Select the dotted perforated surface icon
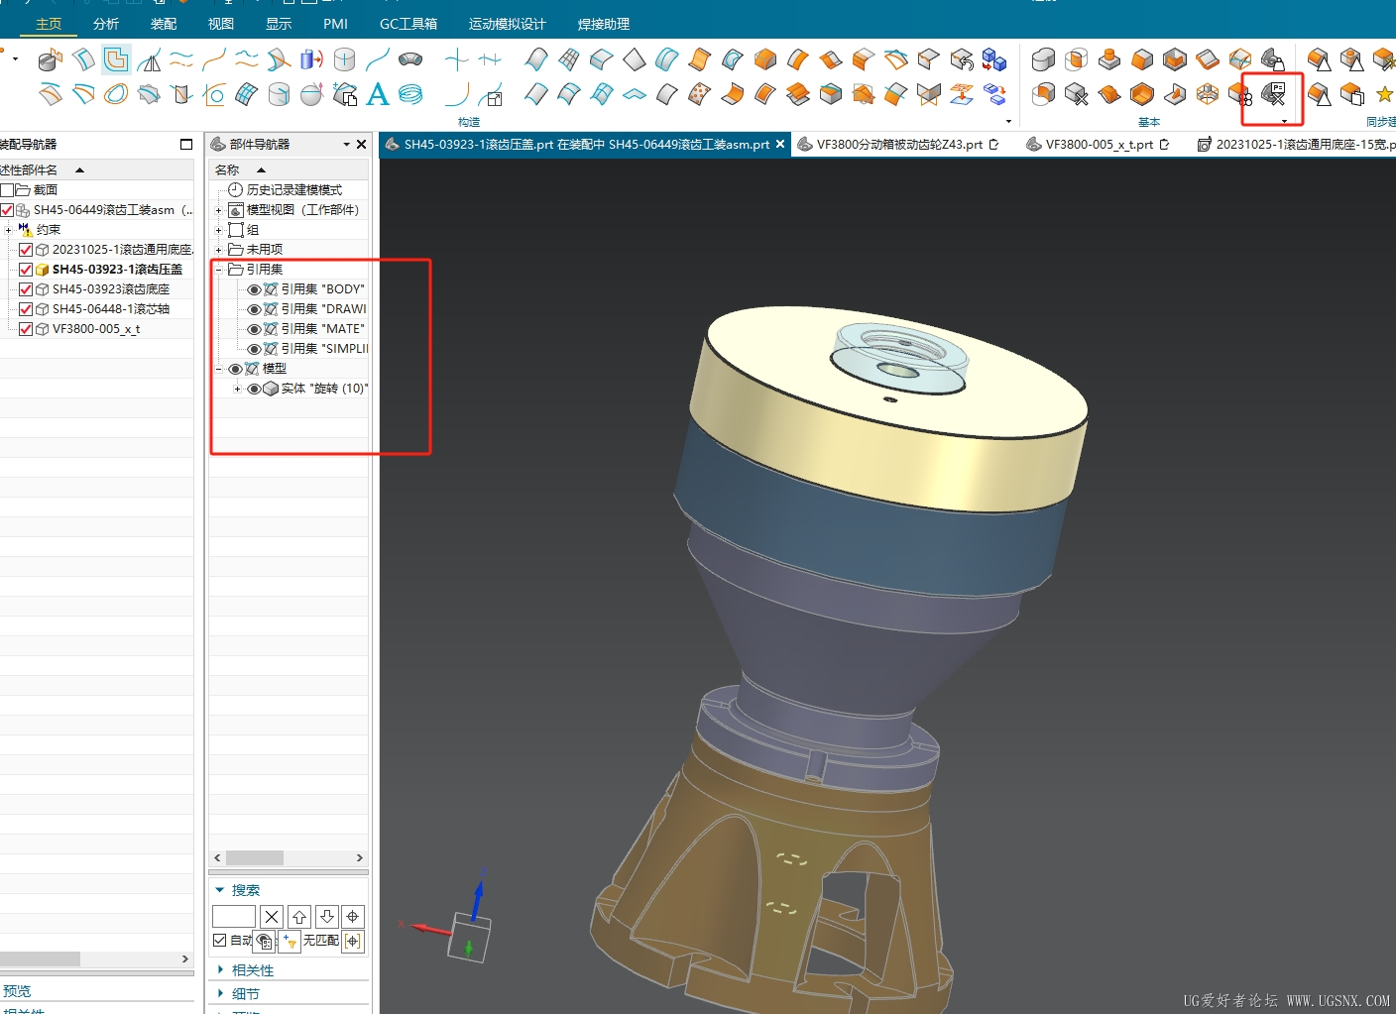 [x=699, y=94]
